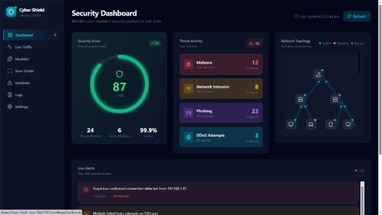Click the Settings gear icon
Viewport: 382px width, 215px height.
click(x=10, y=107)
